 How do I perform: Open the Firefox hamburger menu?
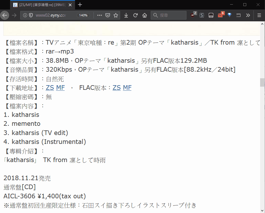[259, 15]
